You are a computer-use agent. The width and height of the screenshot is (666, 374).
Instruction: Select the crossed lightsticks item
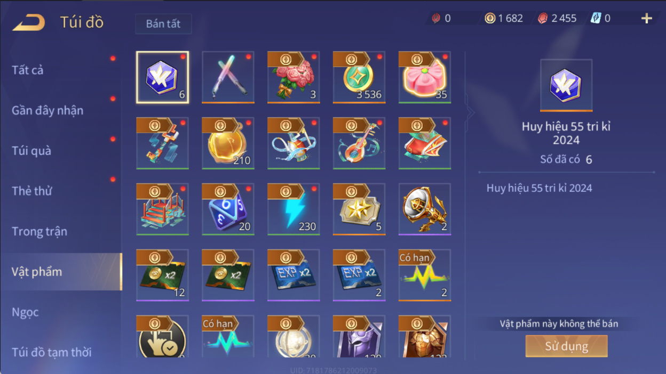coord(228,77)
